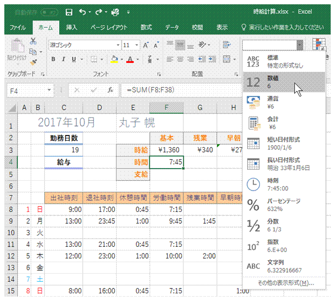
Task: Click the Insert Function fx icon
Action: (x=110, y=90)
